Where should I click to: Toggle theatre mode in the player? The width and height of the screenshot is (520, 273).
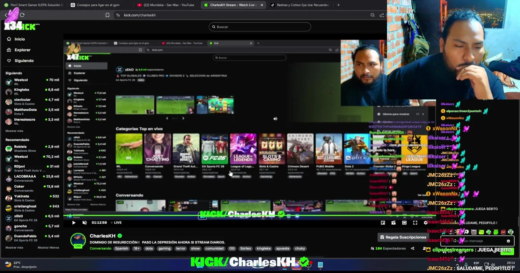click(404, 223)
